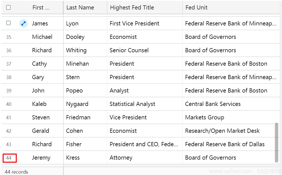The width and height of the screenshot is (282, 175).
Task: Click the Attorney title cell
Action: (145, 158)
